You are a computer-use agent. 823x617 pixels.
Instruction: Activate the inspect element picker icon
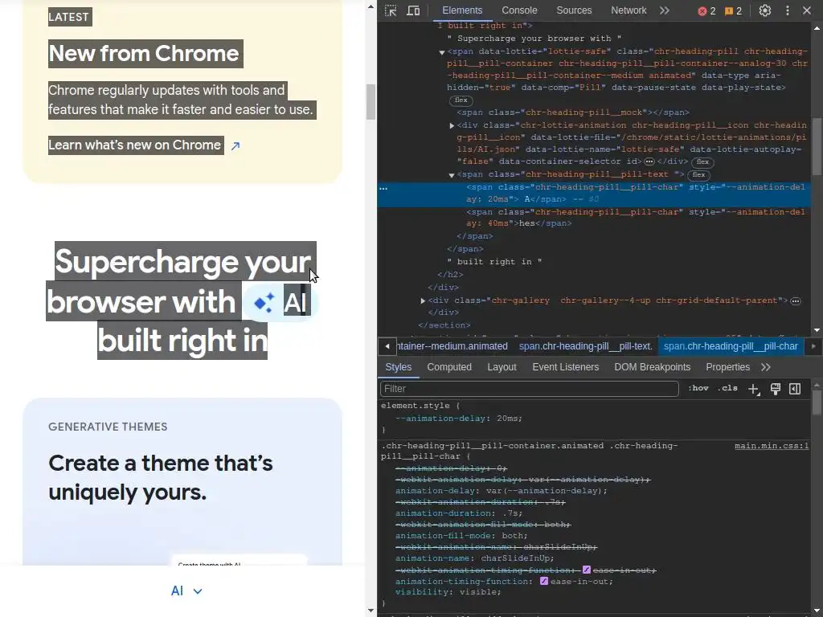[x=391, y=10]
